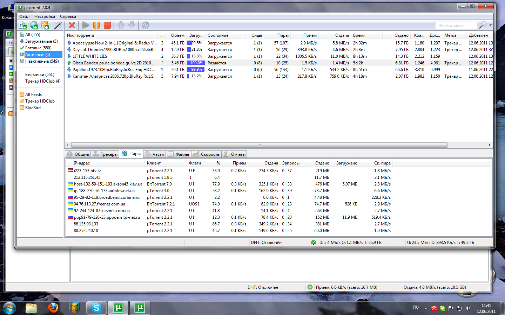Switch to the Трекеры tab
The height and width of the screenshot is (315, 505).
(106, 154)
